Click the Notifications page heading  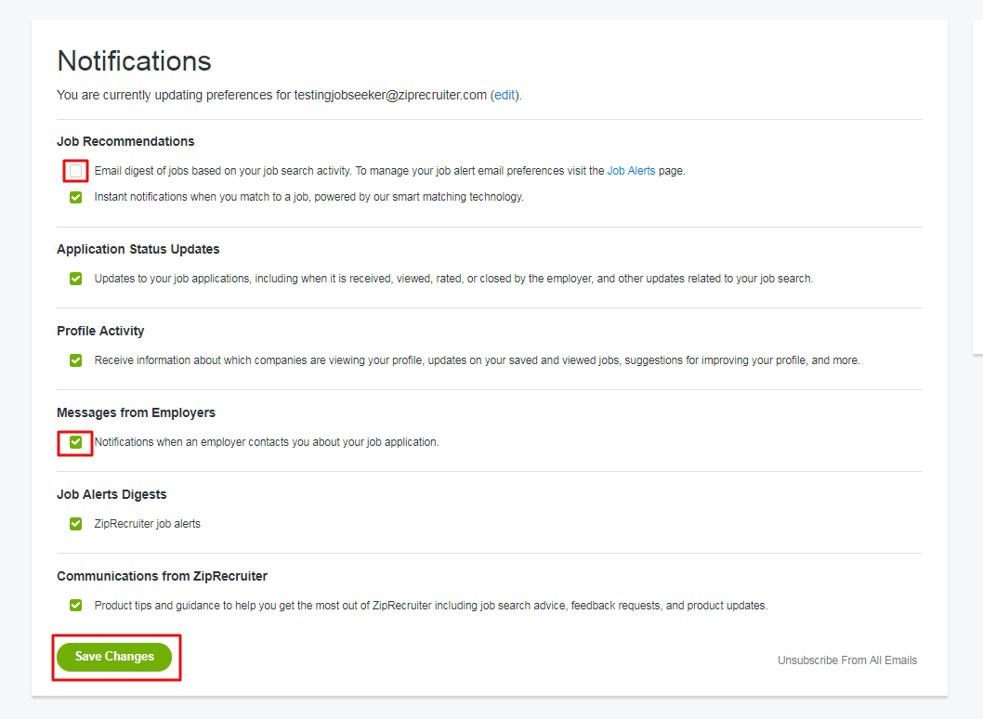[135, 61]
